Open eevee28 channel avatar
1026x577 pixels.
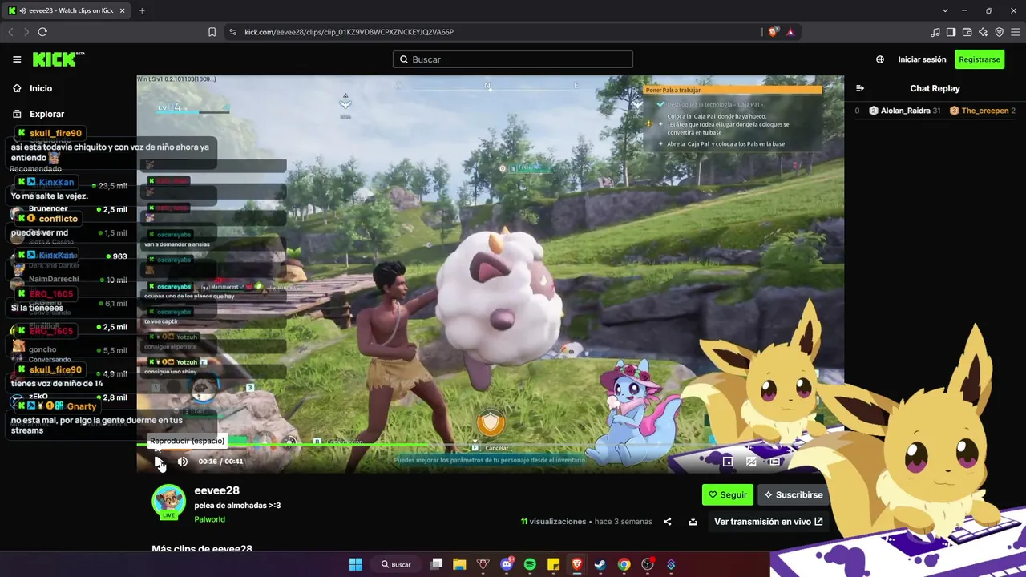(168, 502)
